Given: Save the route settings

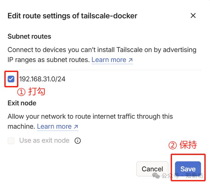Looking at the screenshot, I should coord(188,169).
